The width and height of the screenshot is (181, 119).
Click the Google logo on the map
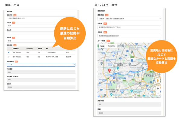click(x=101, y=96)
